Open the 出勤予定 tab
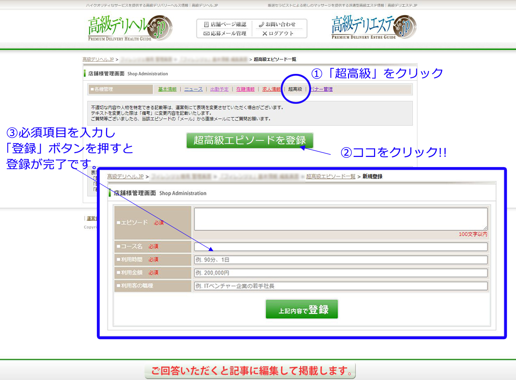 (219, 89)
